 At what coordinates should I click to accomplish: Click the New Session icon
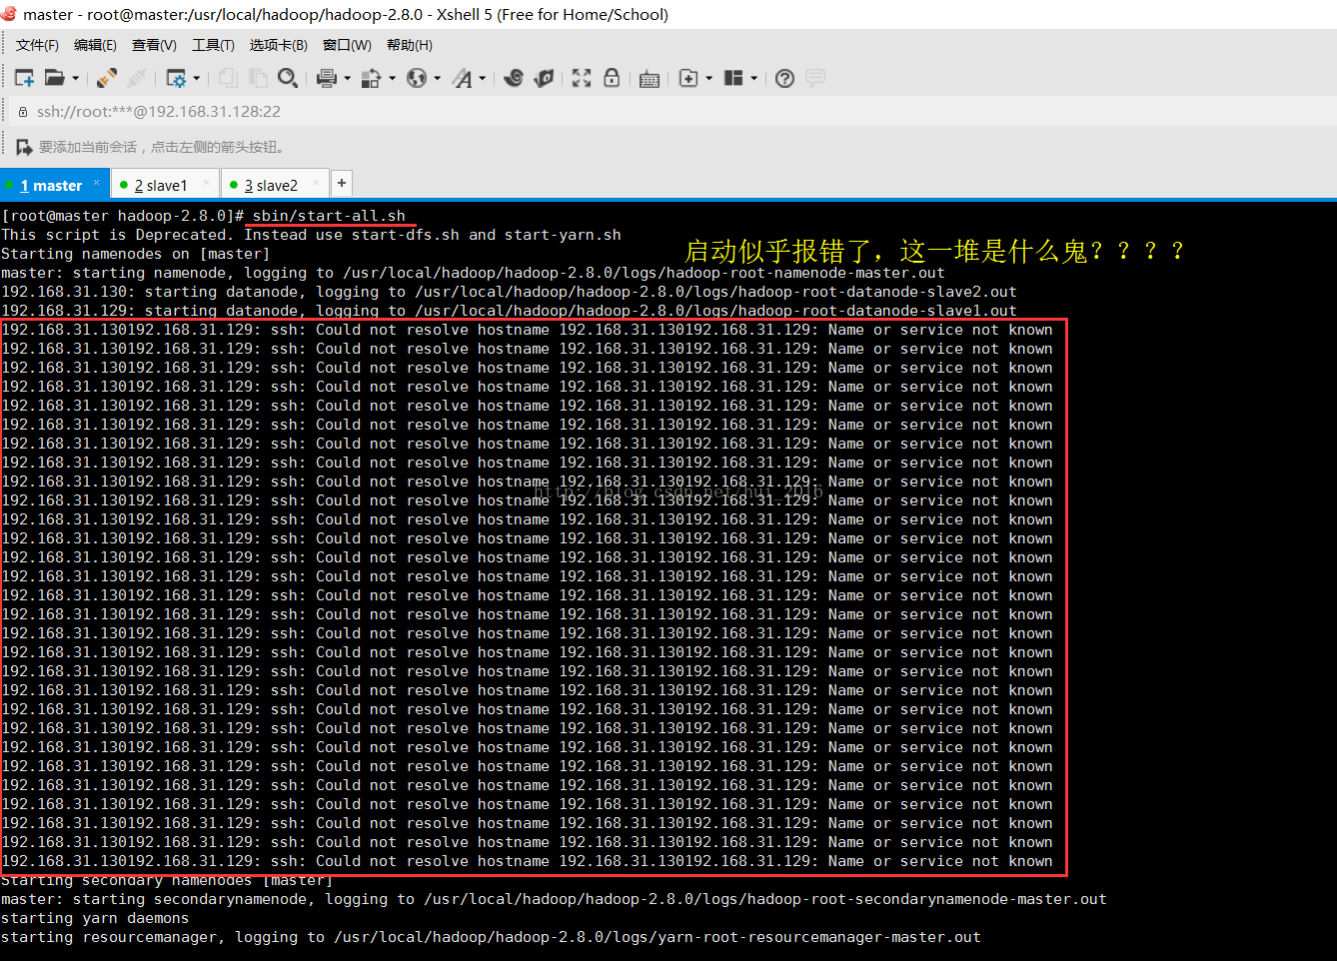pos(25,78)
